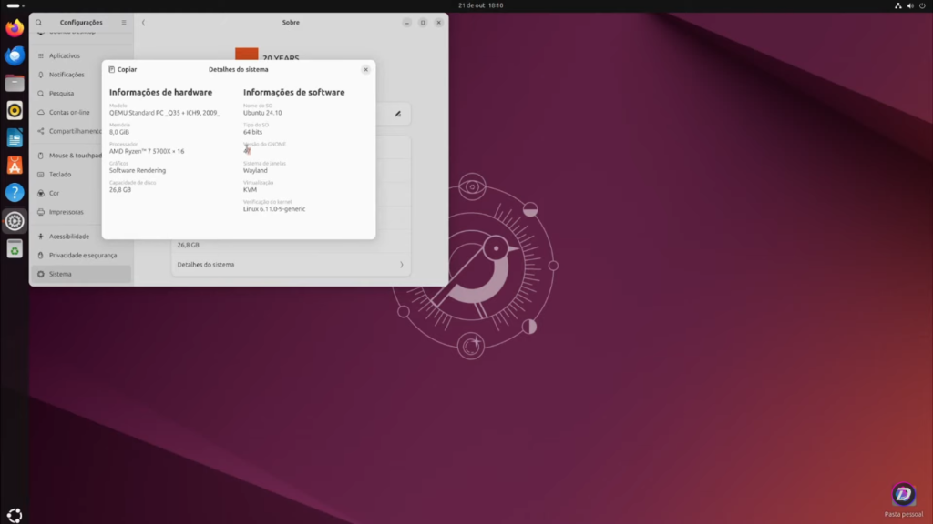The height and width of the screenshot is (524, 933).
Task: Click the virtualization value KVM
Action: 250,190
